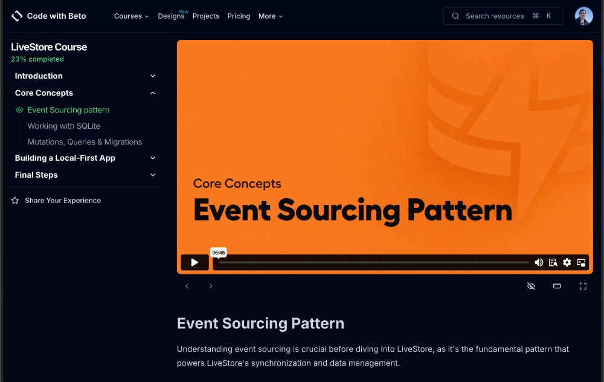
Task: Open video settings gear icon
Action: [567, 262]
